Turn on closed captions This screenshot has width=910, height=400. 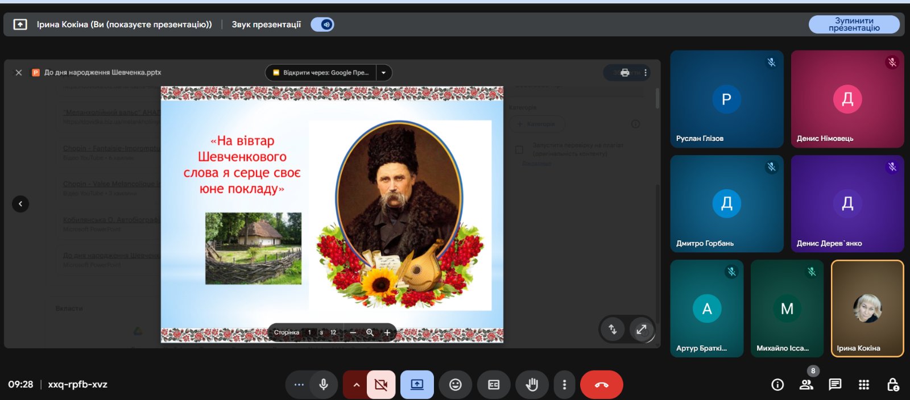click(494, 385)
